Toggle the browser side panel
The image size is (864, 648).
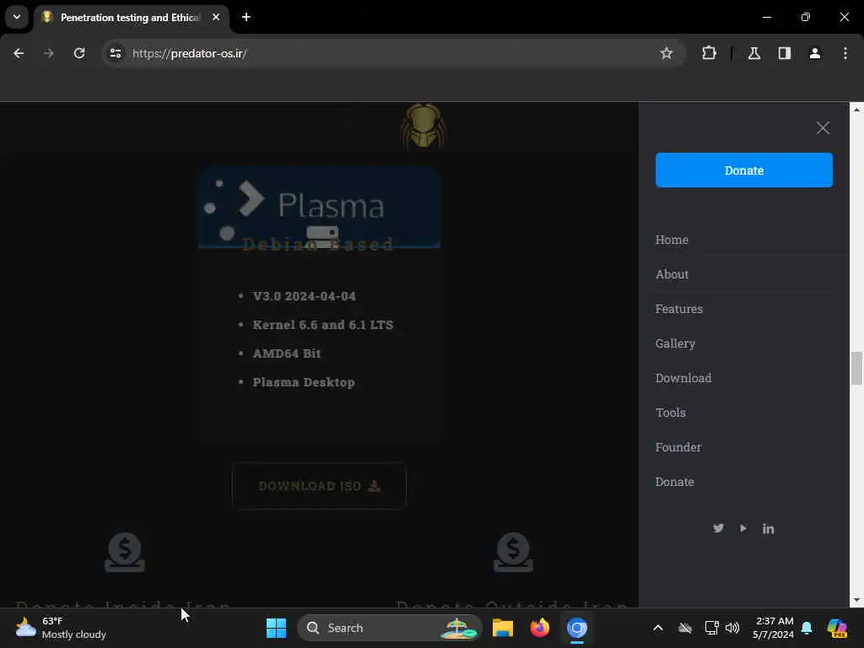pyautogui.click(x=784, y=53)
